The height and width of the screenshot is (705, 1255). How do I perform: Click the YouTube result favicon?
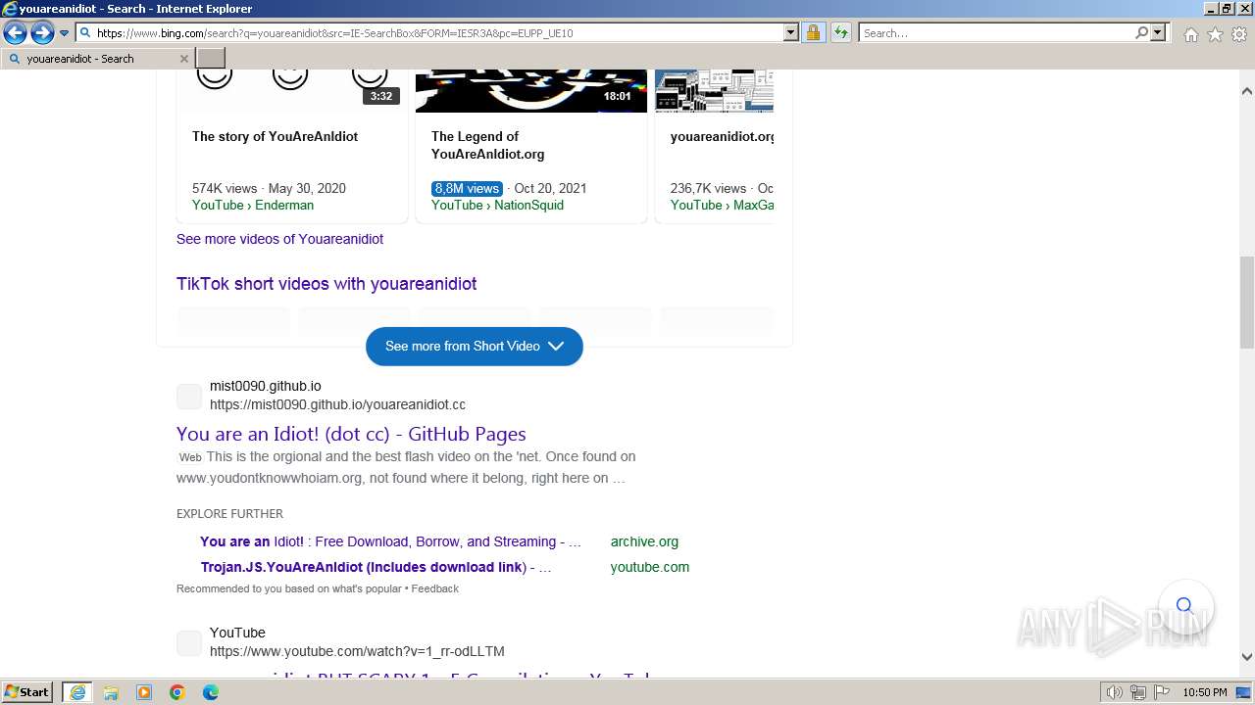click(x=189, y=643)
